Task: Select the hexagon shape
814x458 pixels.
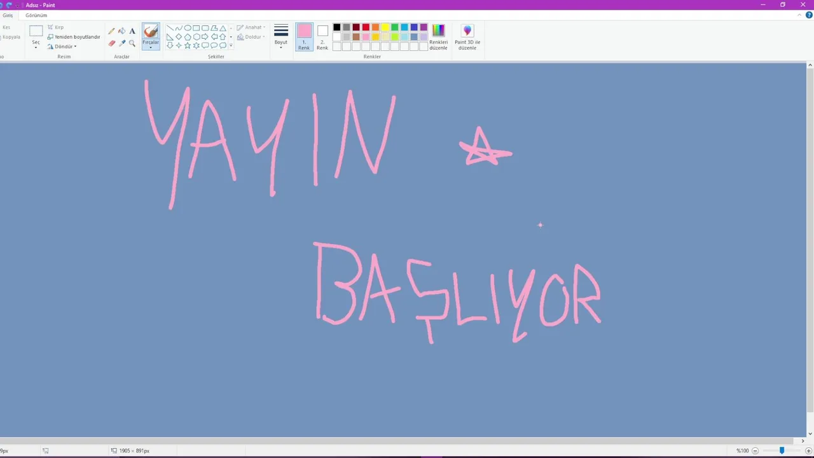Action: tap(197, 37)
